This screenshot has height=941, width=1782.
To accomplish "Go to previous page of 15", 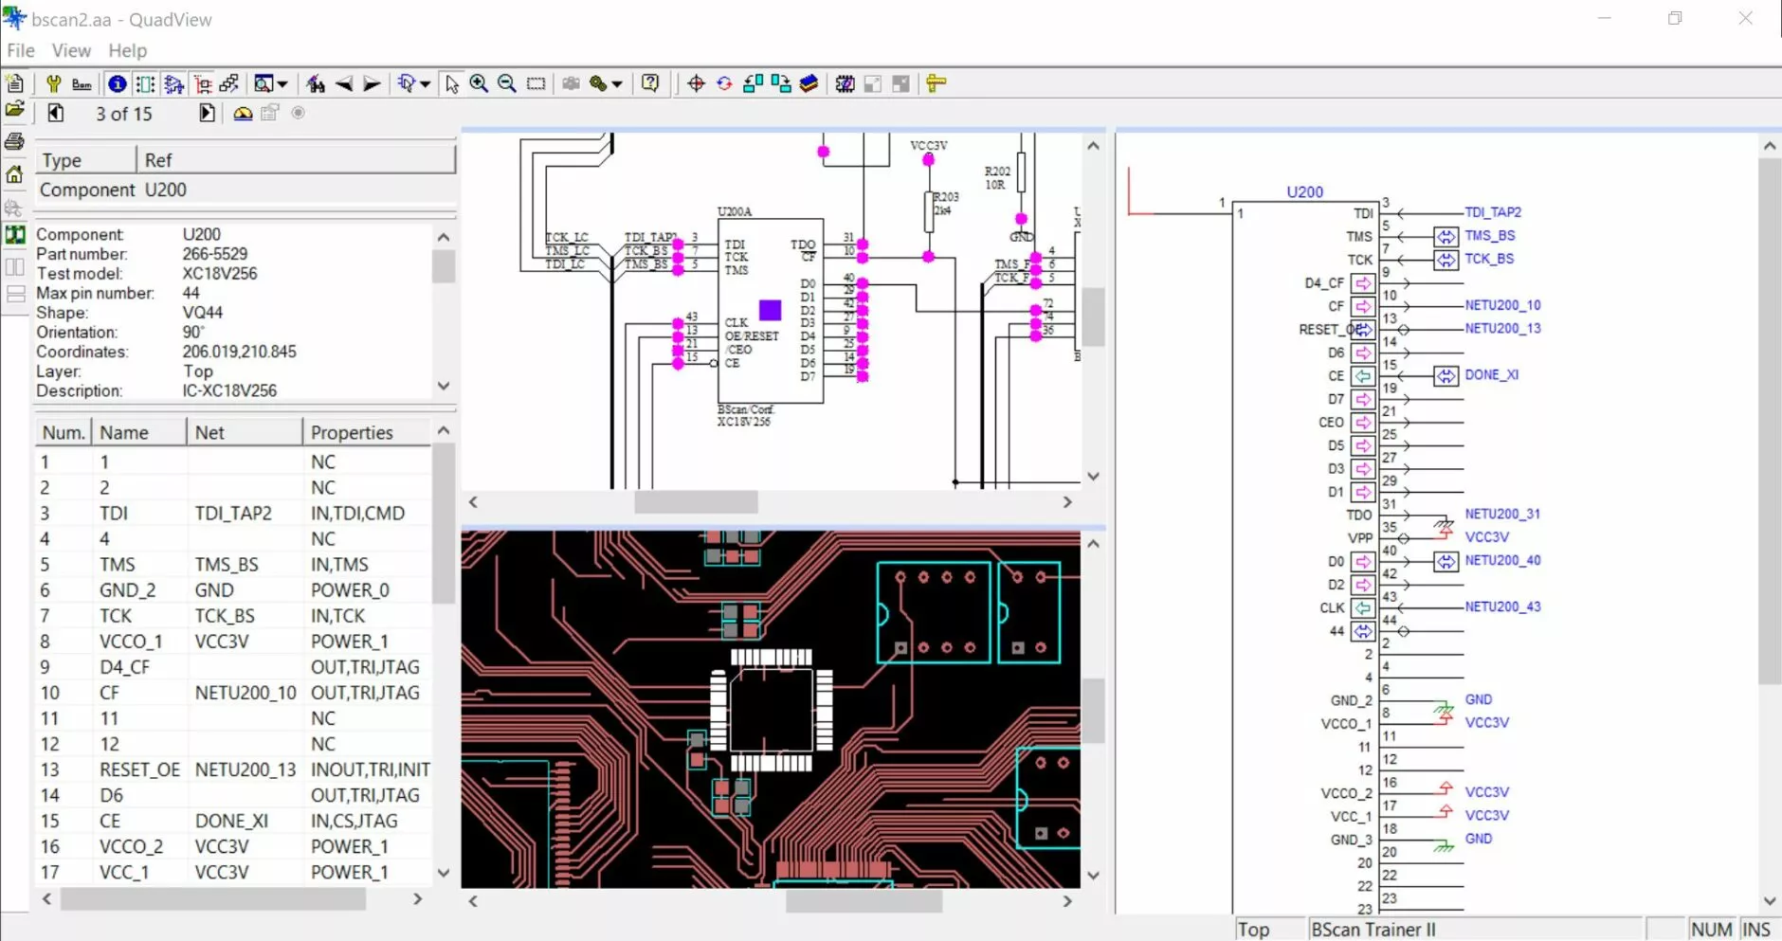I will (x=56, y=113).
